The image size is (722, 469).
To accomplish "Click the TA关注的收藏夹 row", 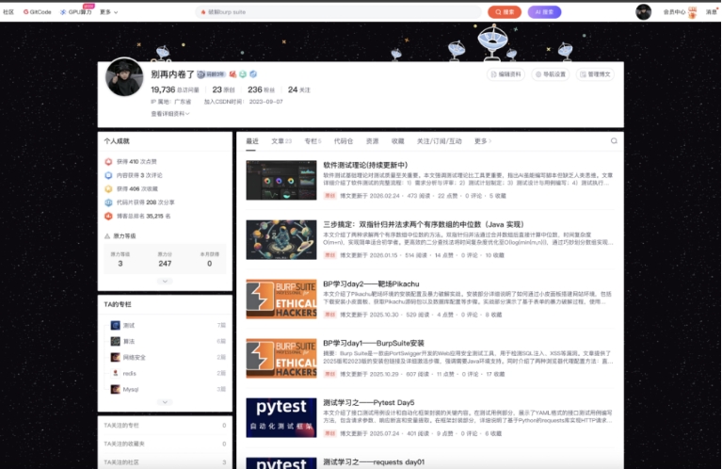I will (x=165, y=444).
